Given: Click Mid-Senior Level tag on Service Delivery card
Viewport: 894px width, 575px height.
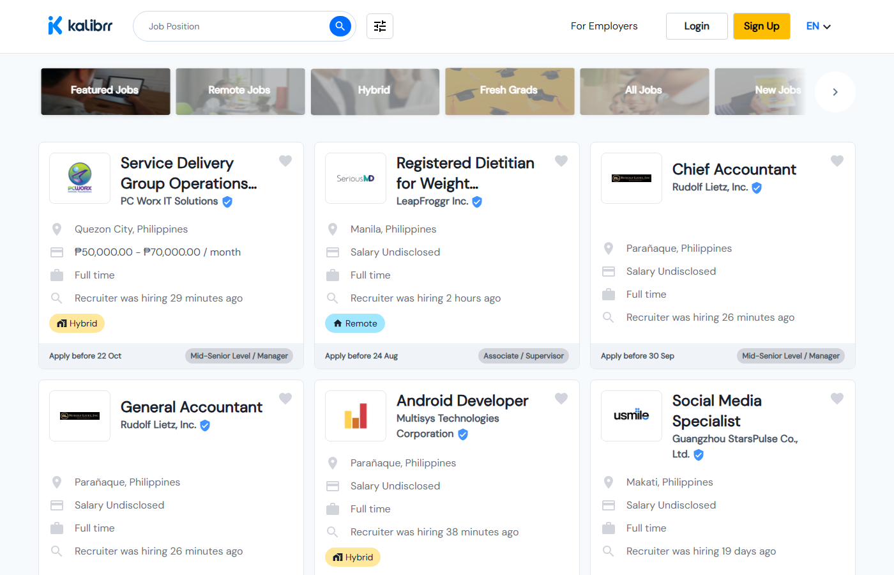Looking at the screenshot, I should click(239, 356).
